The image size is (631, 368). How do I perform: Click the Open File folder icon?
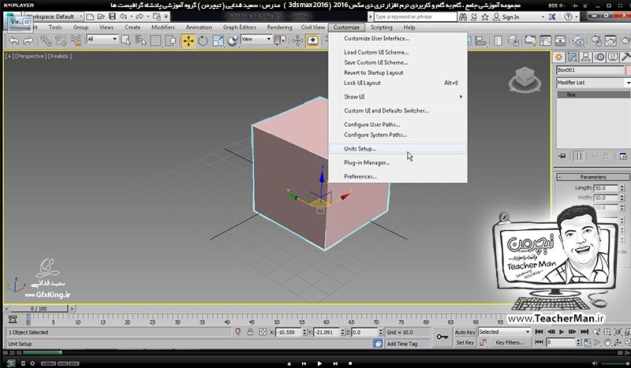[101, 17]
